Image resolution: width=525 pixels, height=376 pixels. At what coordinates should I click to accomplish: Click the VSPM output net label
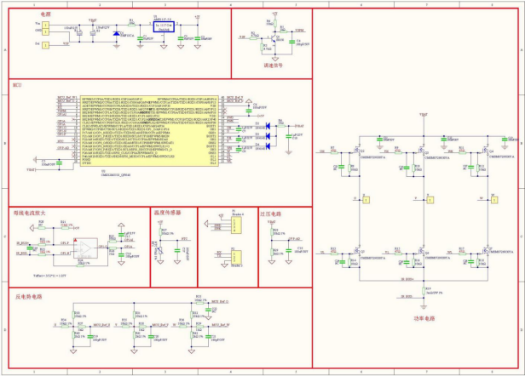pyautogui.click(x=299, y=30)
